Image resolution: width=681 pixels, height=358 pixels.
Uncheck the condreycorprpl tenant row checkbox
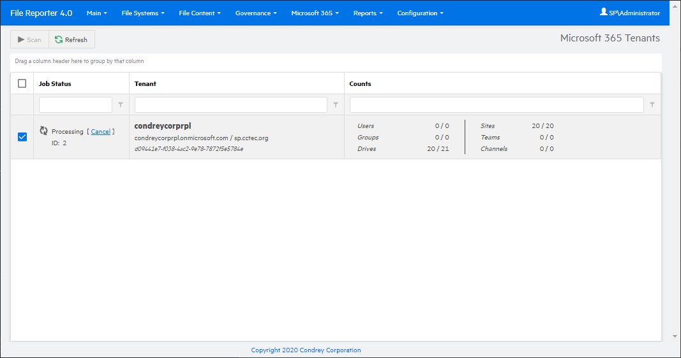[22, 137]
